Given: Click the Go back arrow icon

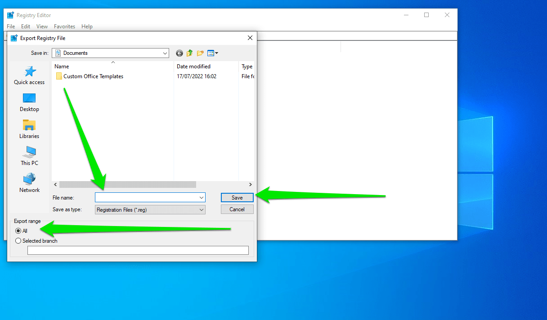Looking at the screenshot, I should click(x=179, y=53).
